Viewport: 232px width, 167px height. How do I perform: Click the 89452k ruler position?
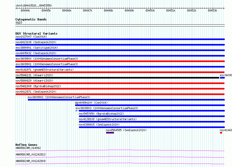[x=192, y=10]
